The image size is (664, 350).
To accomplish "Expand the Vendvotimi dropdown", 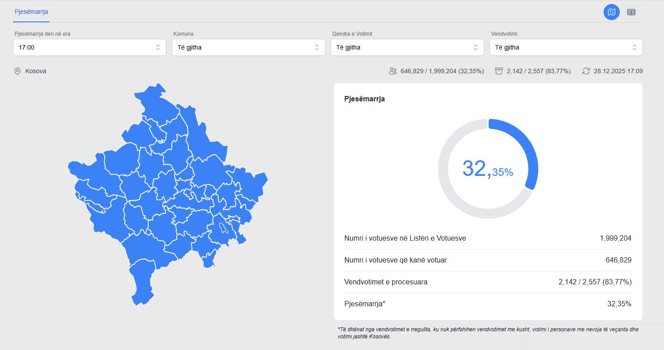I will [566, 47].
